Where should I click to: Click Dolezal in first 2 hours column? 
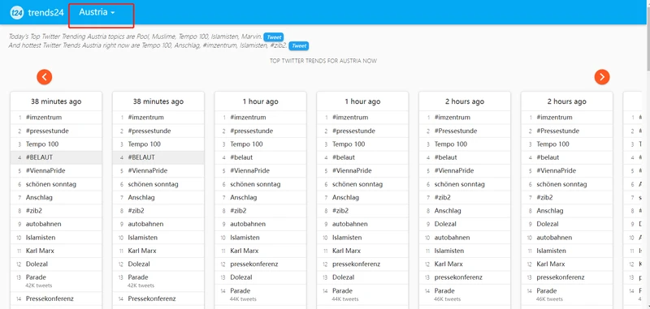coord(445,224)
